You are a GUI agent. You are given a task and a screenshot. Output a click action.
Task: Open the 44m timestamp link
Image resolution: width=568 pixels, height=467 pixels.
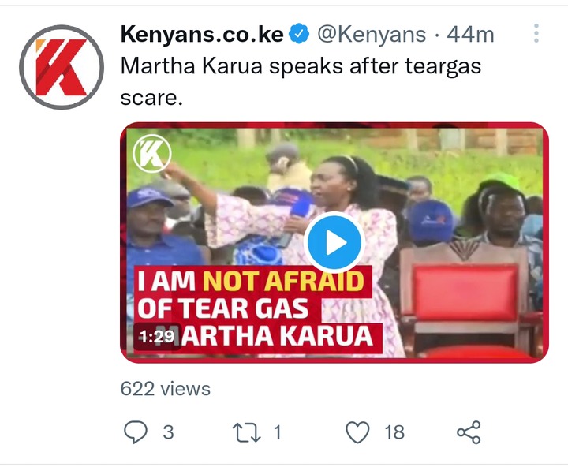tap(470, 35)
